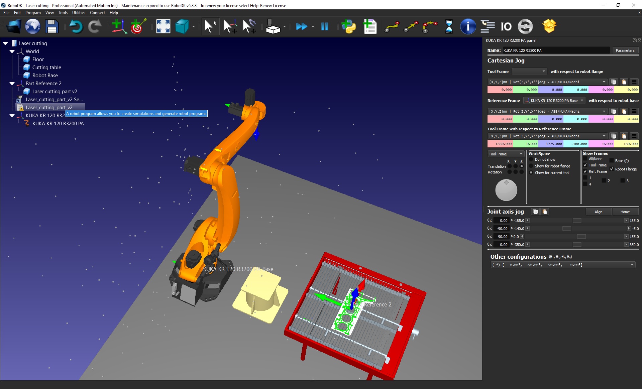Expand Other configurations dropdown list
The image size is (642, 389).
click(x=632, y=265)
